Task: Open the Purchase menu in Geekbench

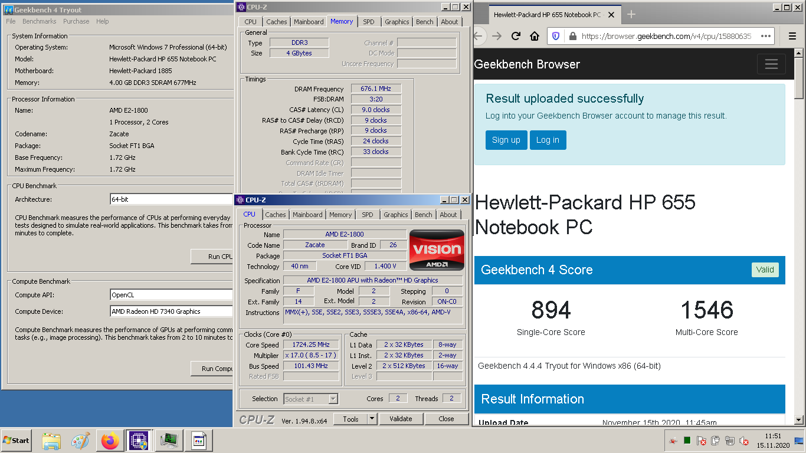Action: pos(76,21)
